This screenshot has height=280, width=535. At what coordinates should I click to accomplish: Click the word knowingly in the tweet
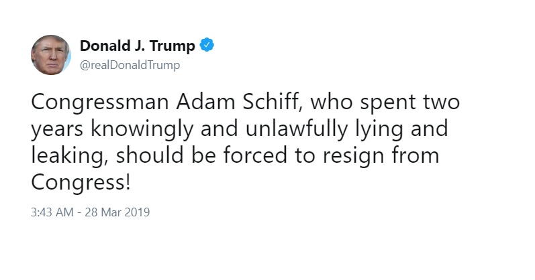point(142,129)
